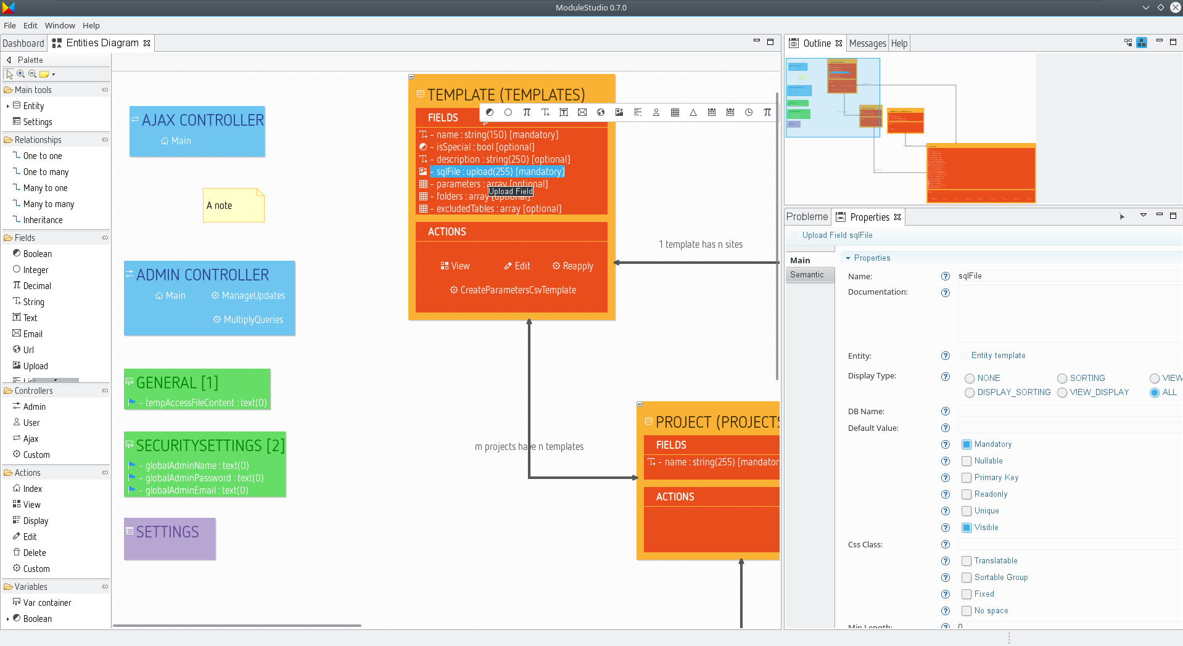The width and height of the screenshot is (1183, 646).
Task: Switch to the Semantic properties tab
Action: [810, 275]
